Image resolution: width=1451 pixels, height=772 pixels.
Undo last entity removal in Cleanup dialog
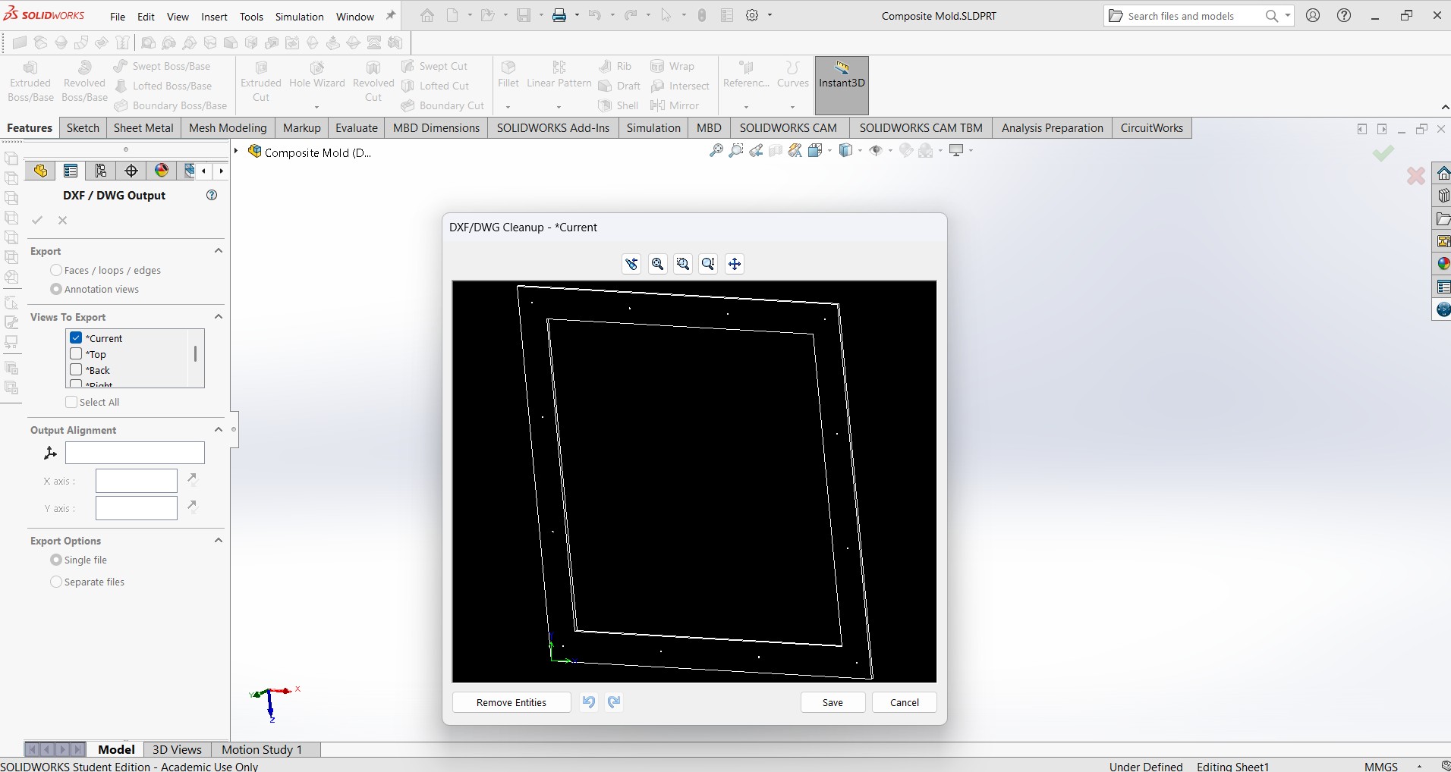pos(588,702)
